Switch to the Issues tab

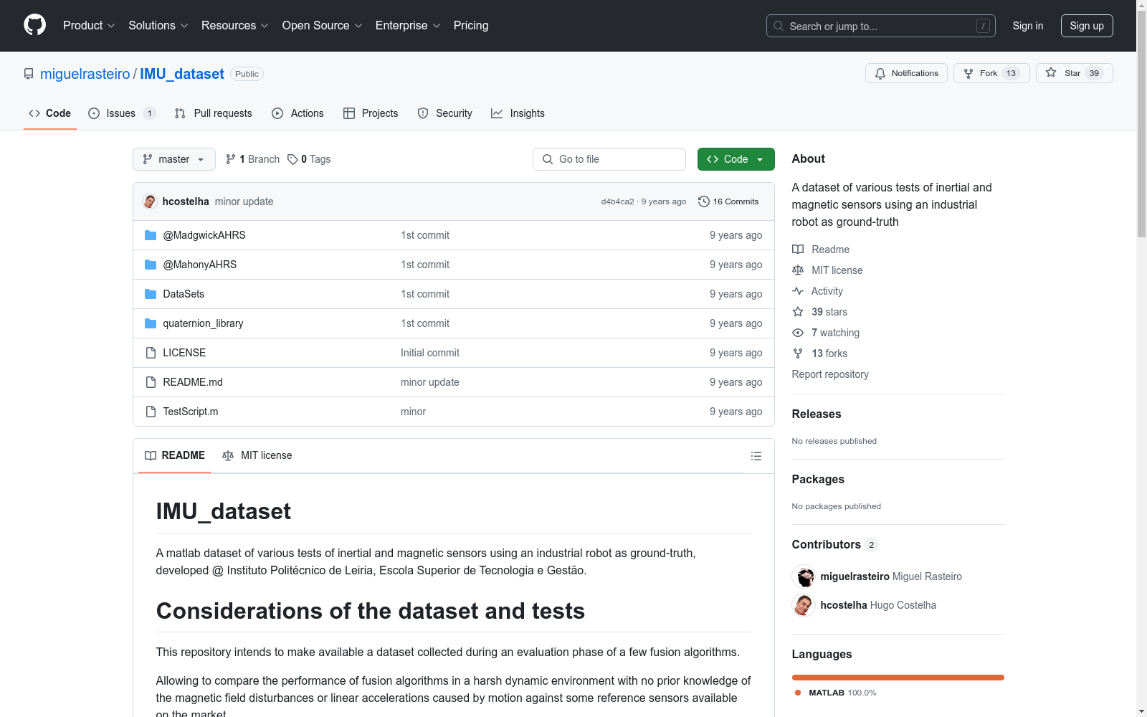pos(120,113)
